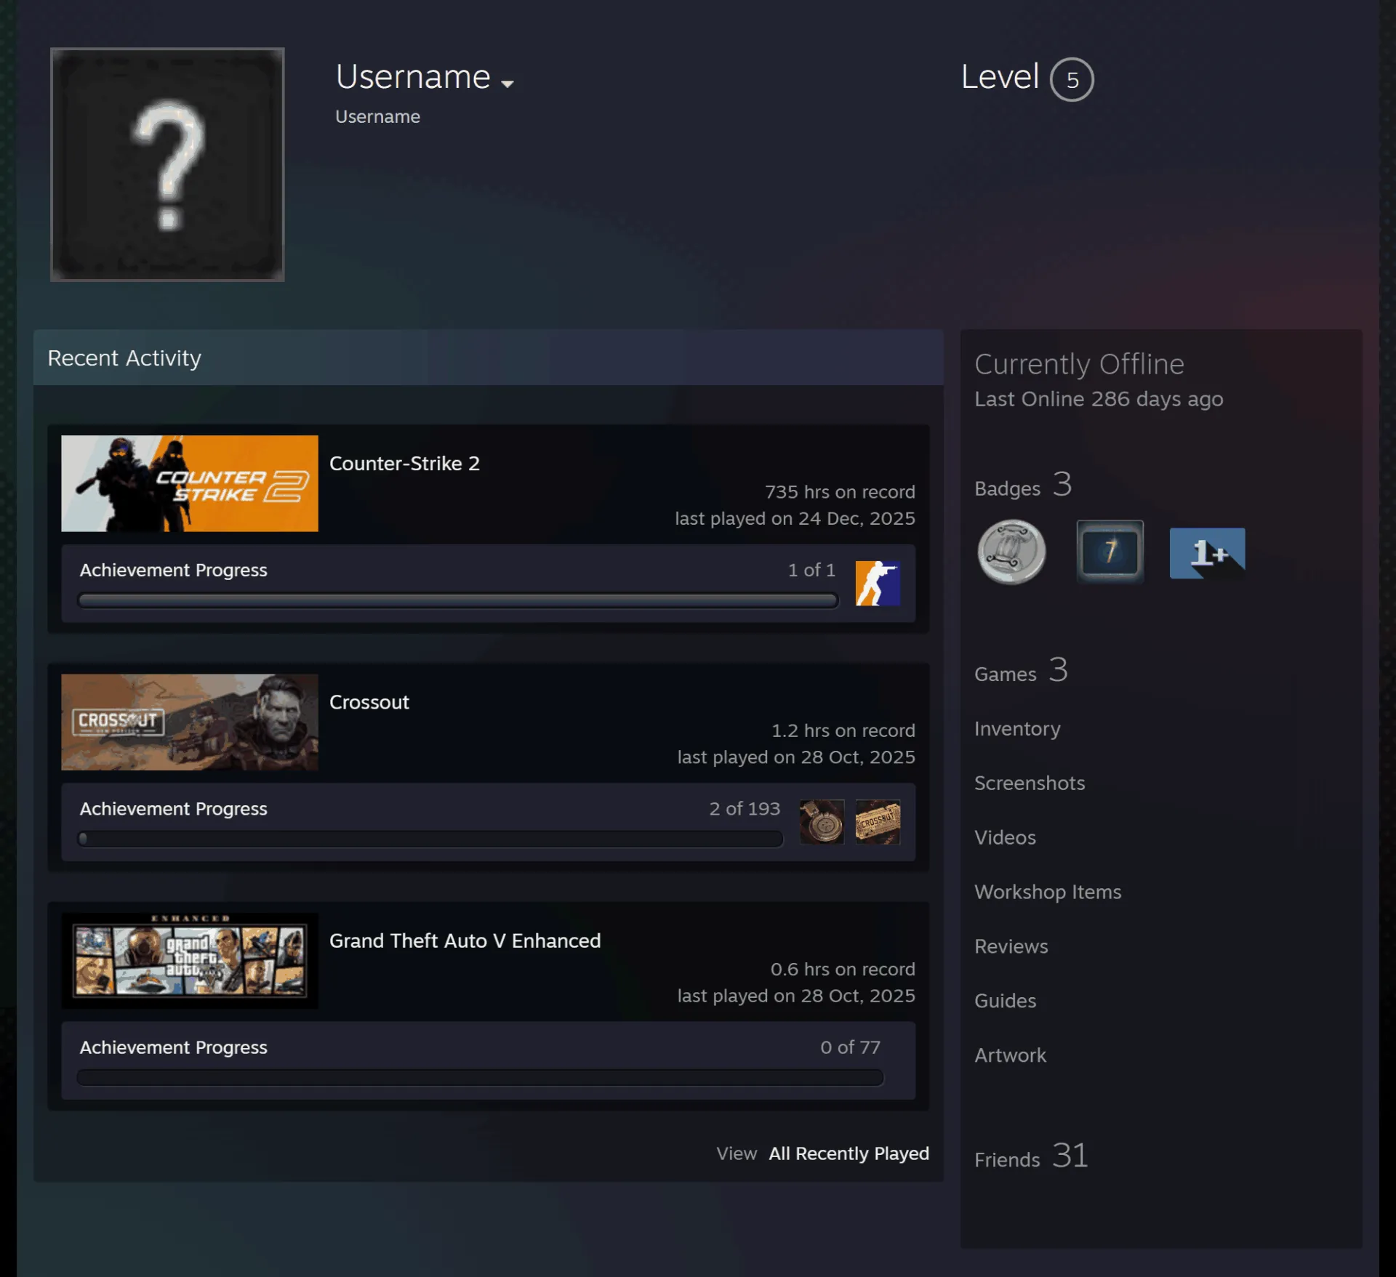Open the silver pillar badge
This screenshot has width=1396, height=1277.
(1011, 552)
